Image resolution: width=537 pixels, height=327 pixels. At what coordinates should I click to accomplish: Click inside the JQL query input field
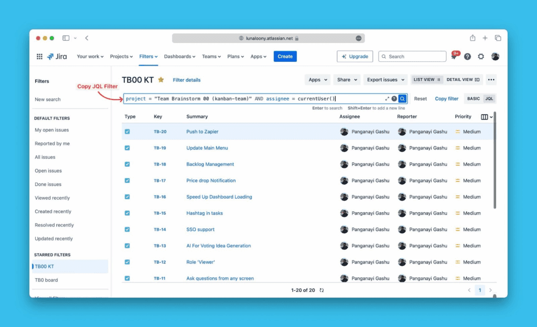(236, 99)
